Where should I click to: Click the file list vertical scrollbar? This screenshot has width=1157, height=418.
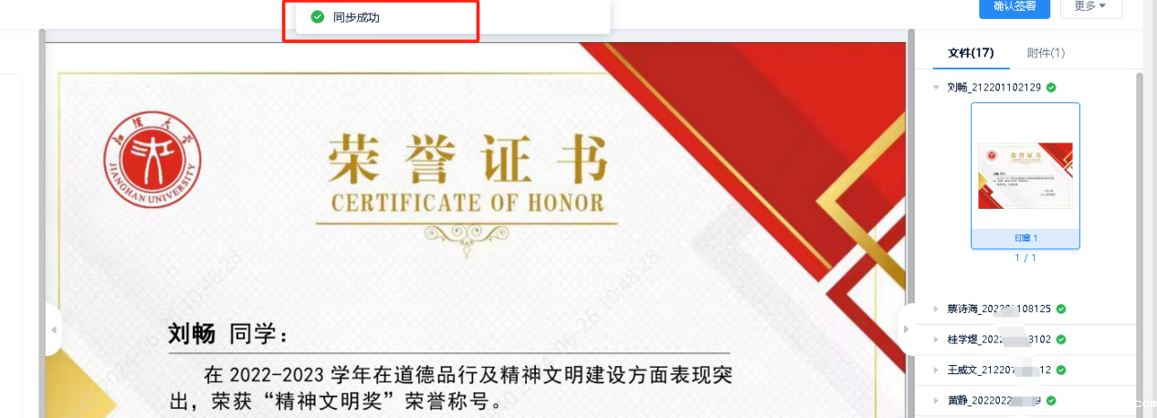[x=1140, y=237]
